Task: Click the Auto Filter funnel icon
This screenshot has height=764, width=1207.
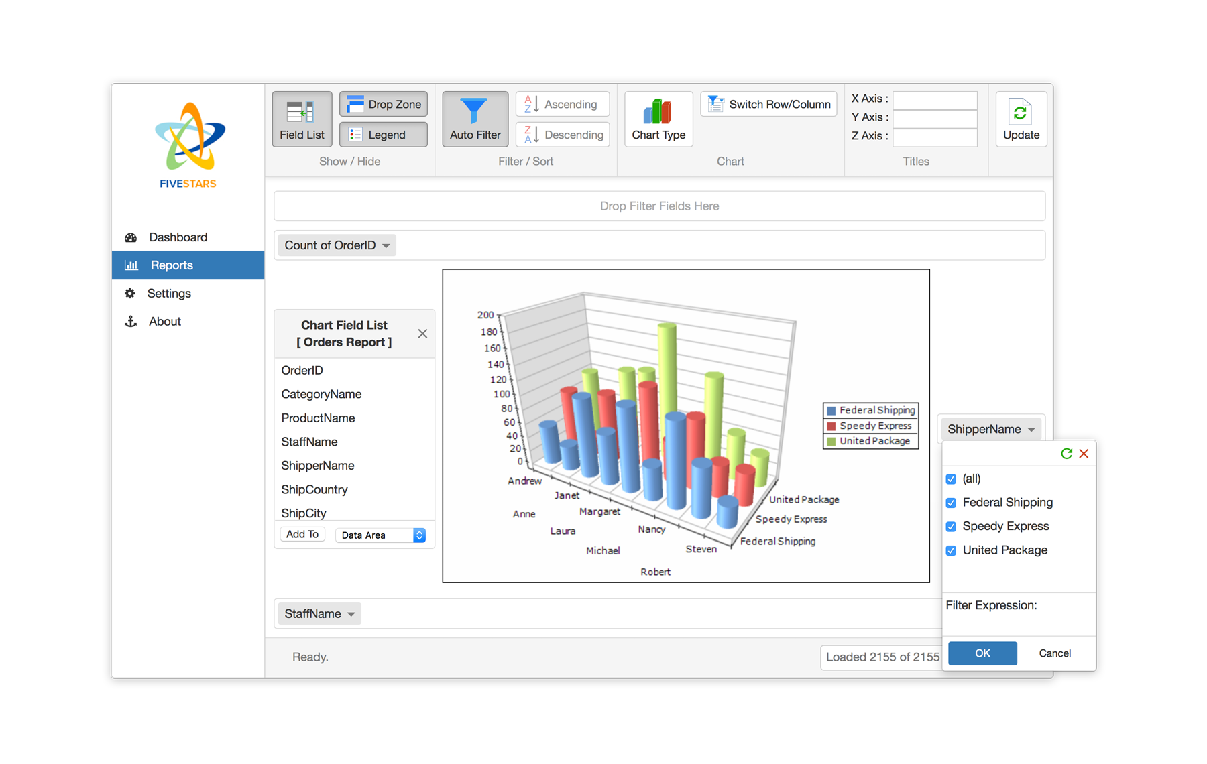Action: click(474, 111)
